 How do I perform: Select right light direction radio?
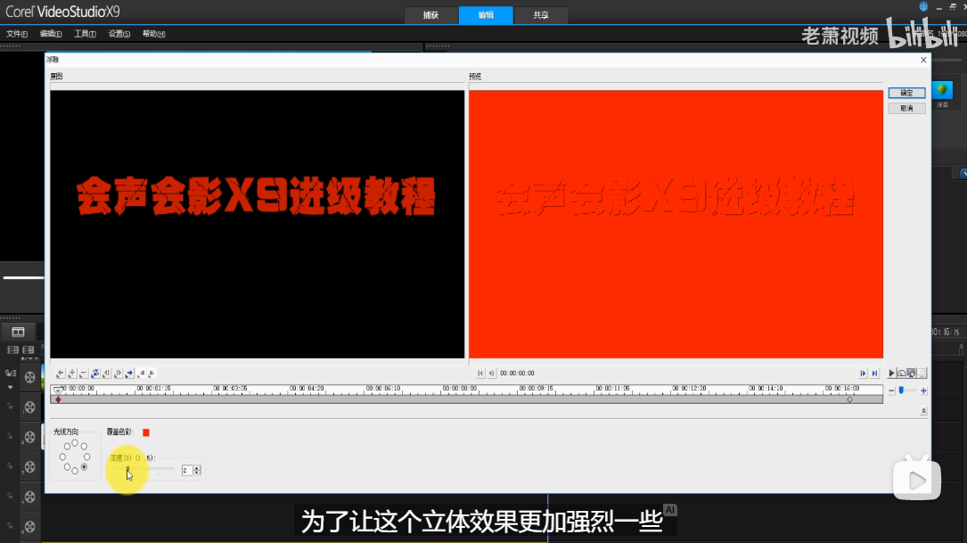pos(87,457)
